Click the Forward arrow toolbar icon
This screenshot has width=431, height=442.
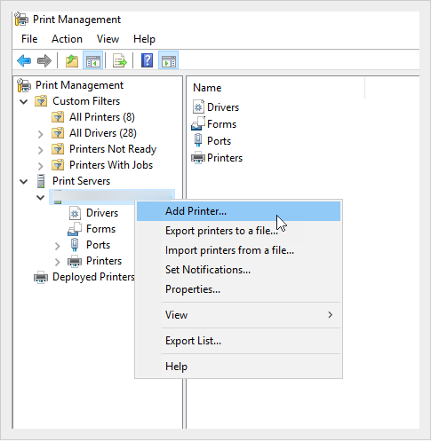pyautogui.click(x=44, y=61)
